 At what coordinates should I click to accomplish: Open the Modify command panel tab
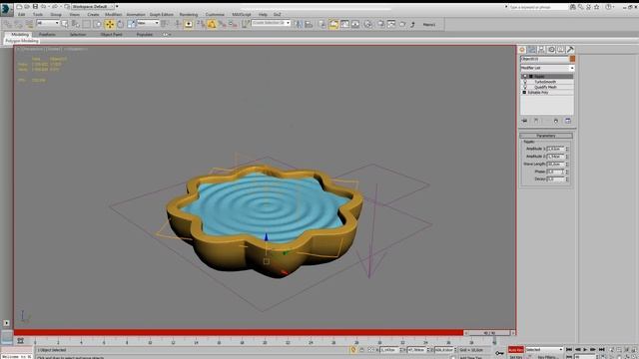532,50
